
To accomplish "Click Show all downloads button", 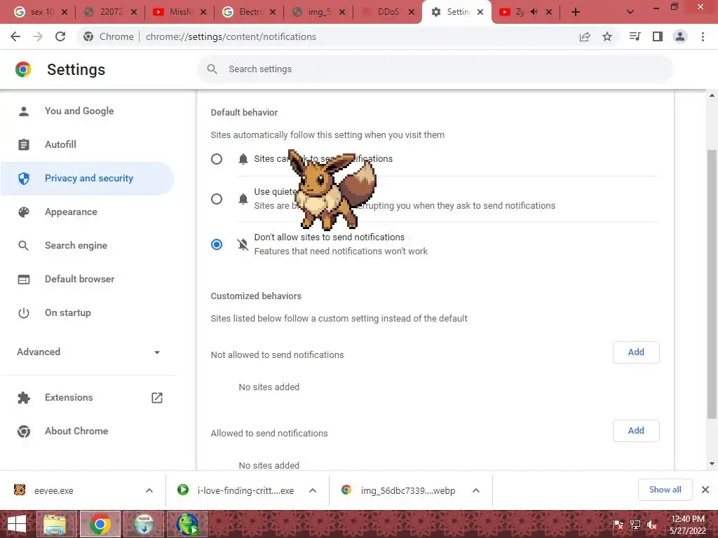I will (x=665, y=490).
